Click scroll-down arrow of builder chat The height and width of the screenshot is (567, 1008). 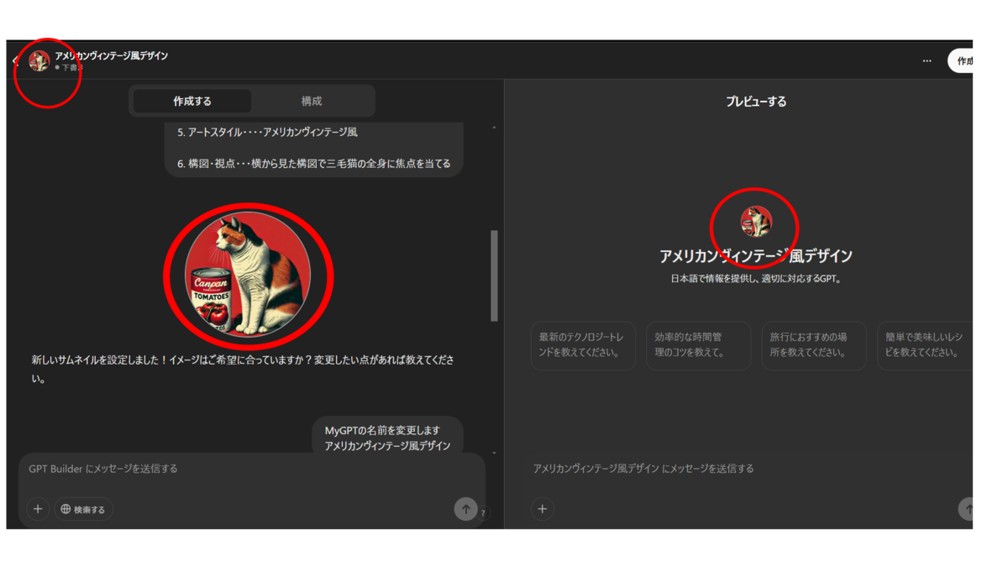494,453
